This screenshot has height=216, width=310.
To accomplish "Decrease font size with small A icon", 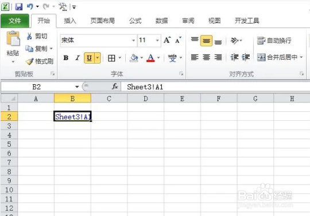I will pyautogui.click(x=179, y=40).
